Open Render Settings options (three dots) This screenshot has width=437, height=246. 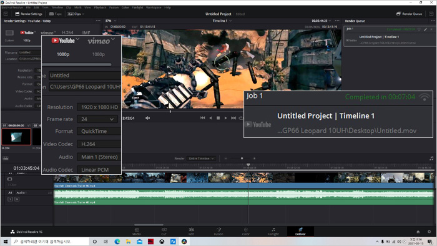(98, 21)
